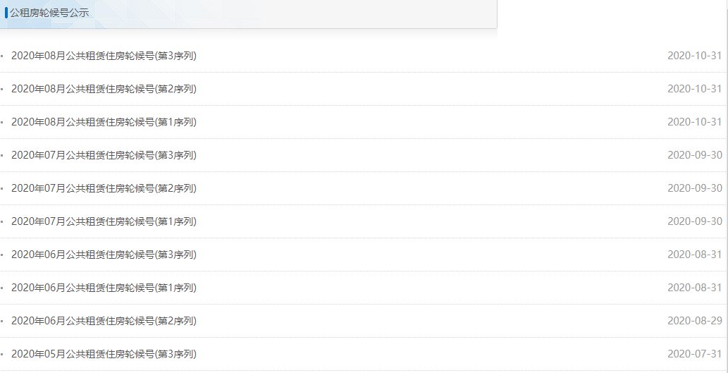This screenshot has height=373, width=728.
Task: Click date beside 2020年08月 第2序列 entry
Action: point(694,89)
